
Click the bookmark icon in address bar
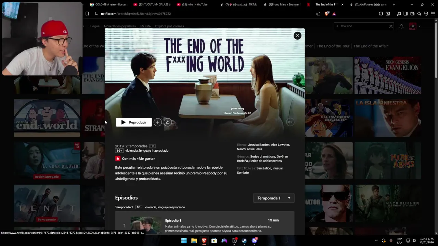(x=87, y=14)
